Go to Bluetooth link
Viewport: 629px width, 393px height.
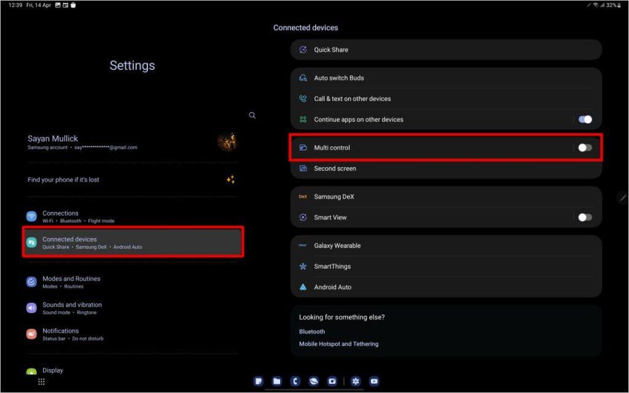(x=311, y=332)
